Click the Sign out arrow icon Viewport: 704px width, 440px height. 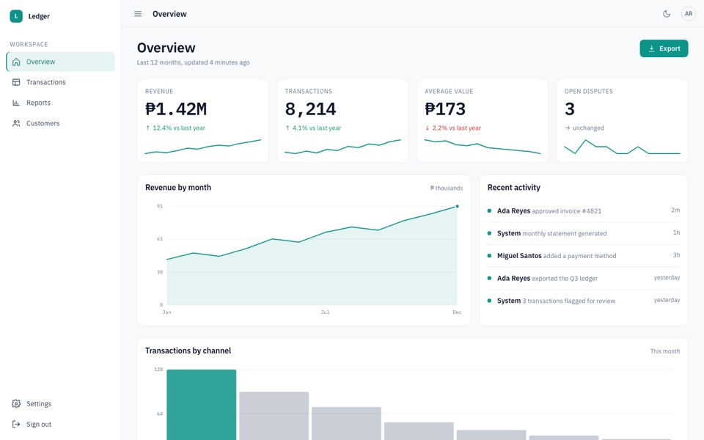coord(16,425)
